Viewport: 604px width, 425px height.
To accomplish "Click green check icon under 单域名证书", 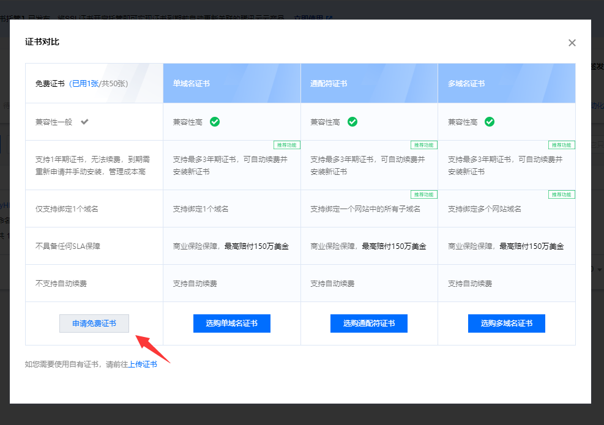I will coord(215,122).
